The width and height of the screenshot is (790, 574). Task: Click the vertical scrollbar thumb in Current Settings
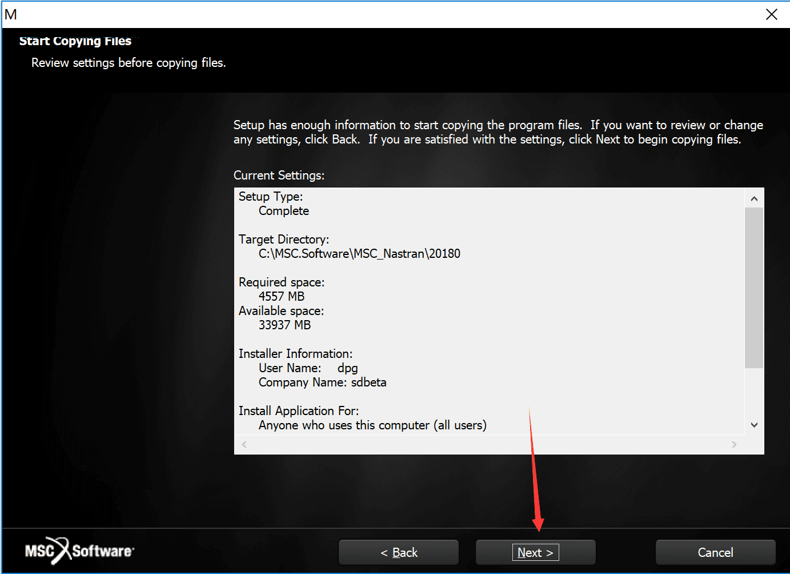(x=754, y=288)
